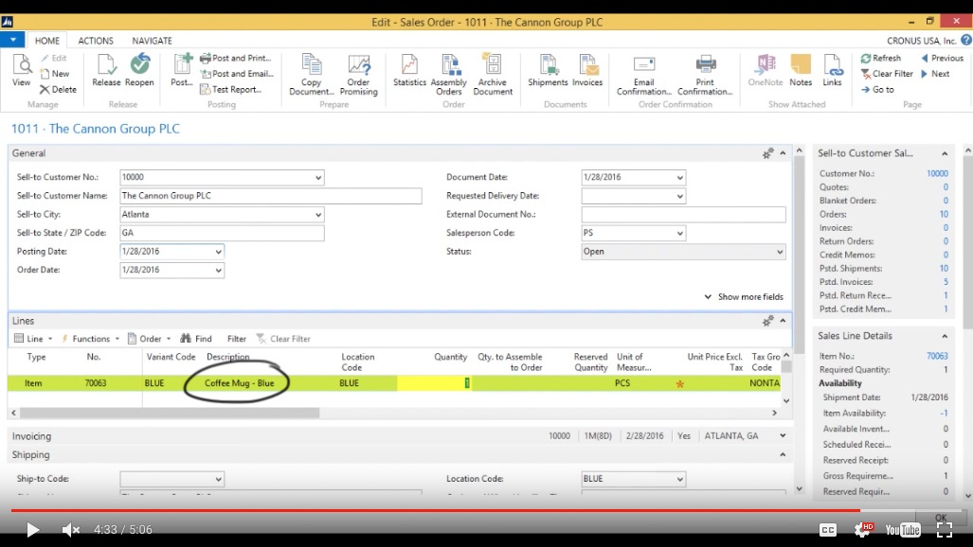Open Pstd. Invoices count link
The image size is (973, 547).
(x=946, y=282)
